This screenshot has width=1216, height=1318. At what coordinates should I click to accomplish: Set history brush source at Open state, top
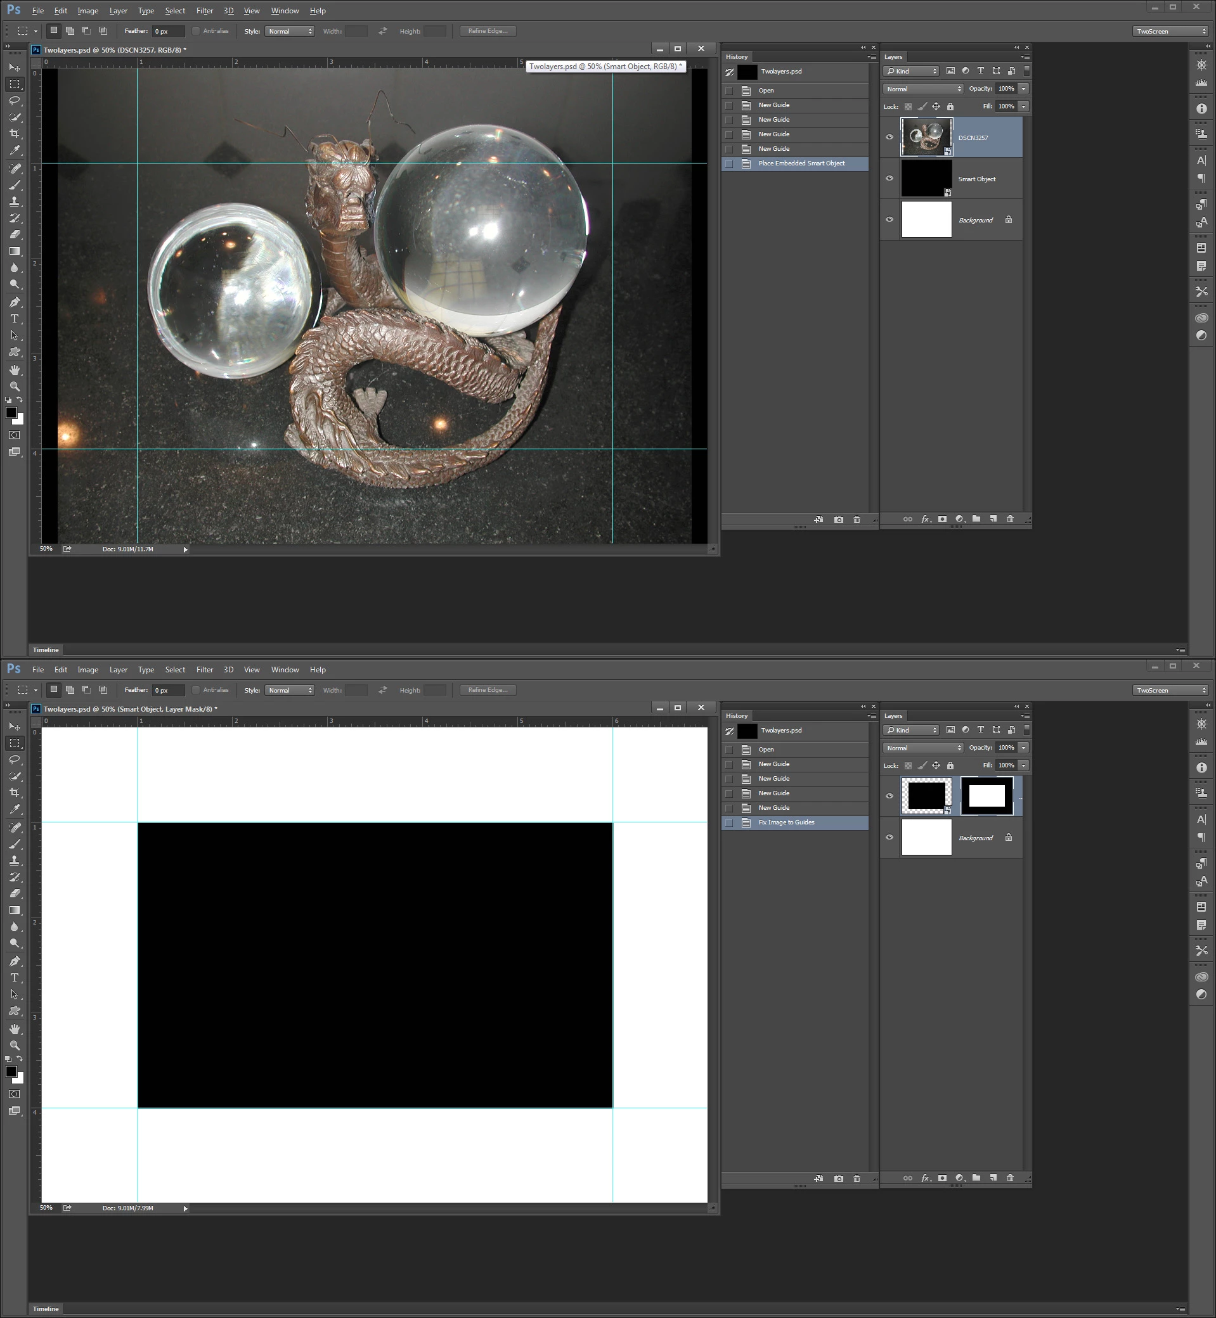[x=729, y=91]
